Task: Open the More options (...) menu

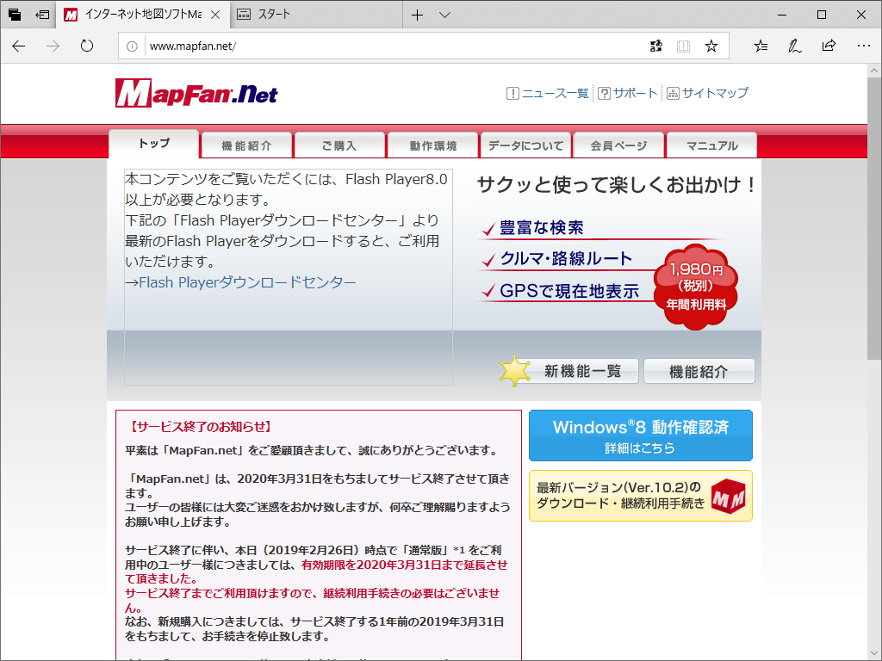Action: [x=863, y=46]
